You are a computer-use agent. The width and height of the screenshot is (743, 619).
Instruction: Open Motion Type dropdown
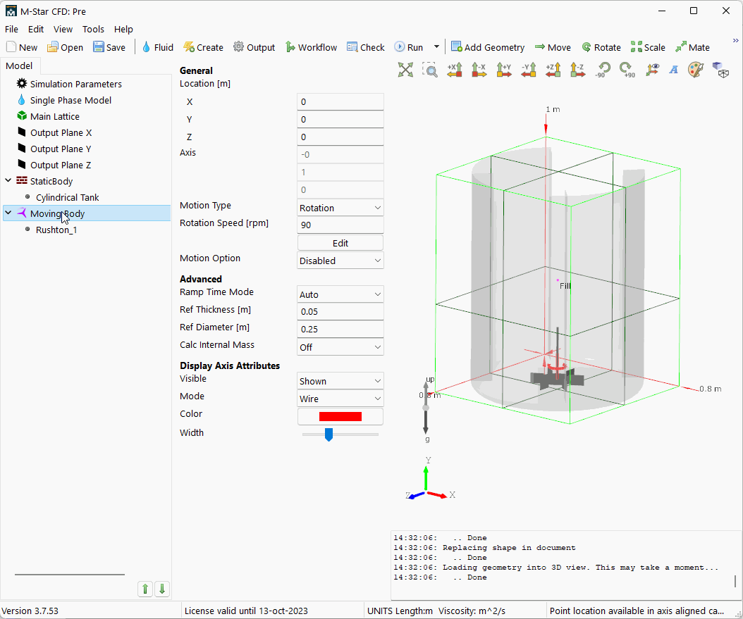[340, 208]
